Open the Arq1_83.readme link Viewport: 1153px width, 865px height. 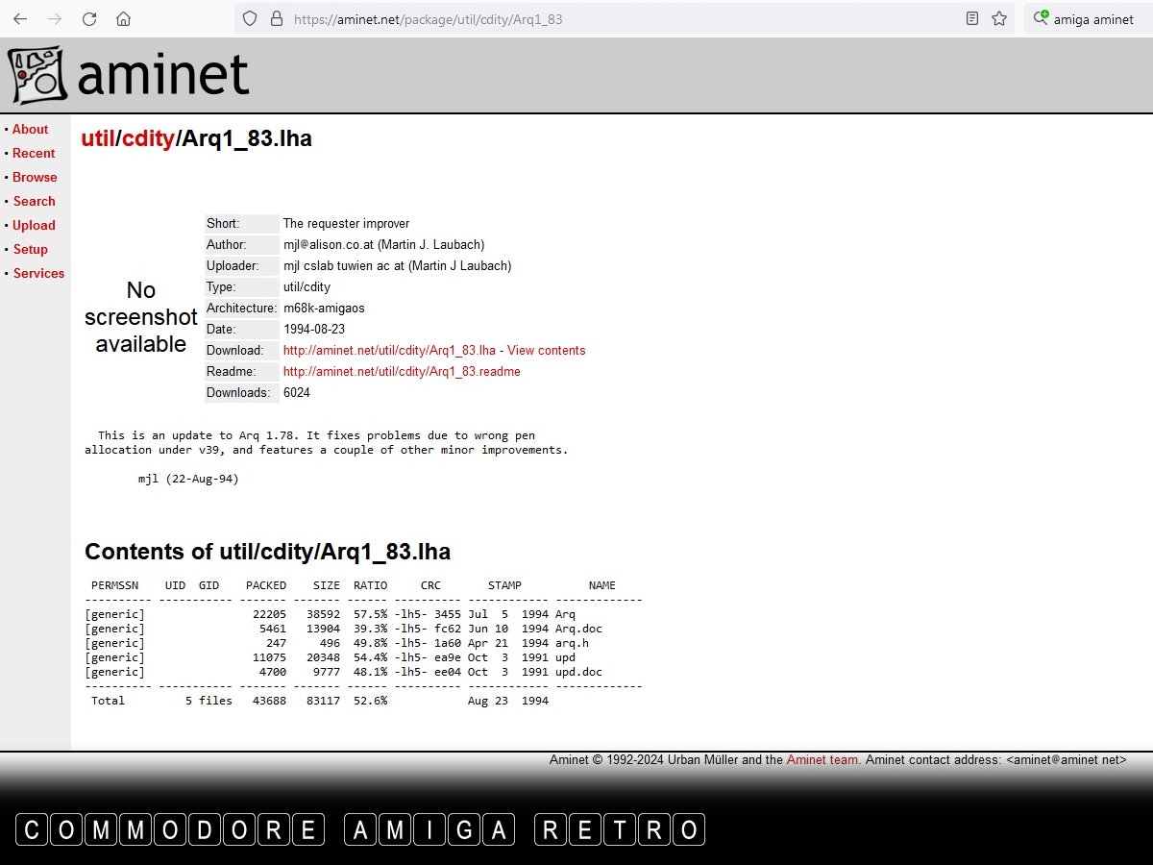(x=402, y=371)
